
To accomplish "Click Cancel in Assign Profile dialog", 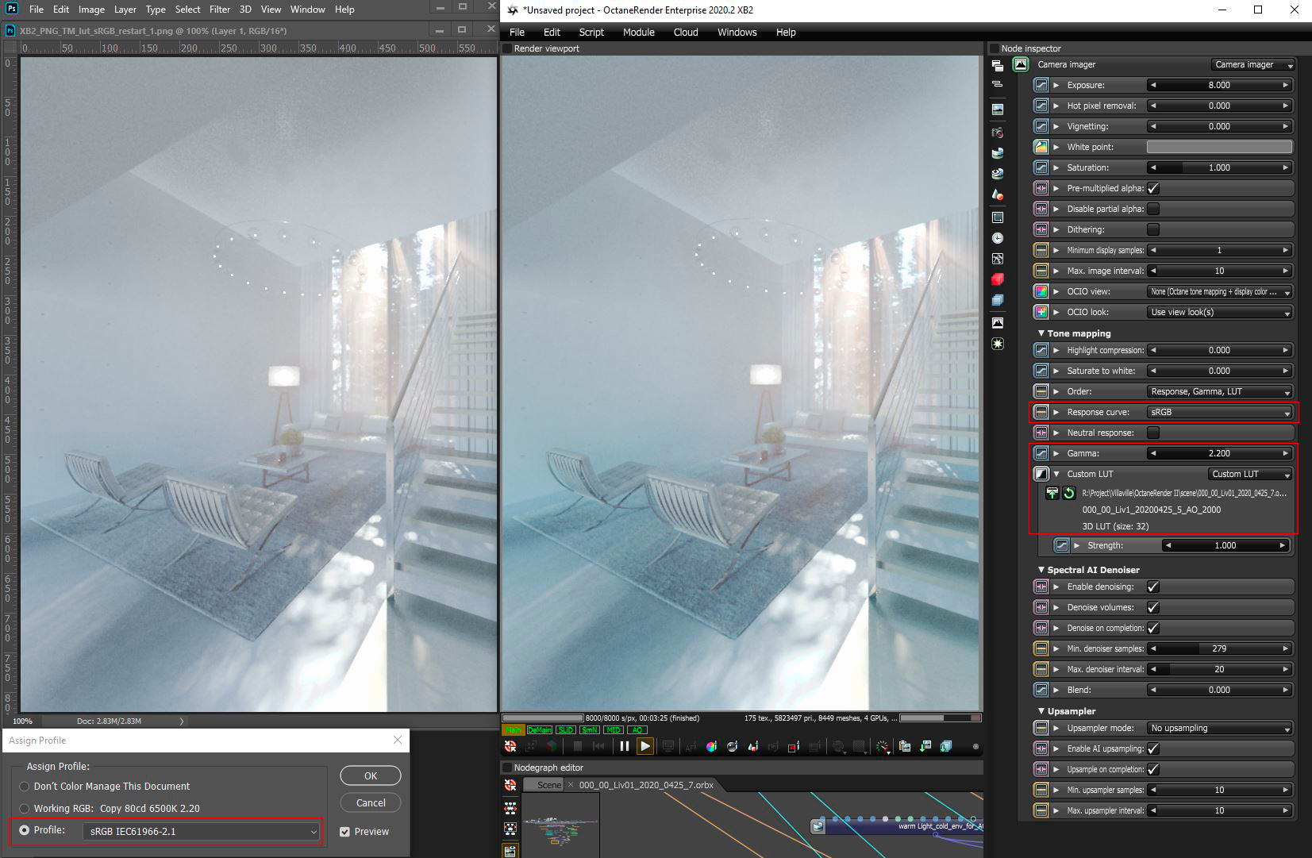I will point(371,802).
